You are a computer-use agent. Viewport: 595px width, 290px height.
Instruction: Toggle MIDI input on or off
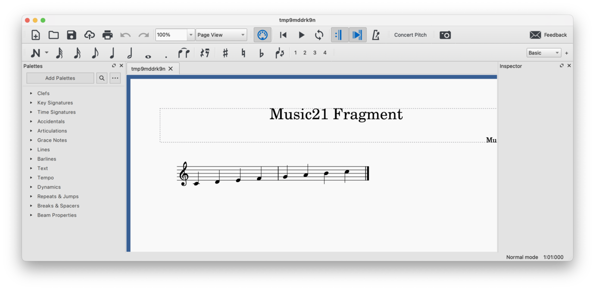pyautogui.click(x=262, y=35)
